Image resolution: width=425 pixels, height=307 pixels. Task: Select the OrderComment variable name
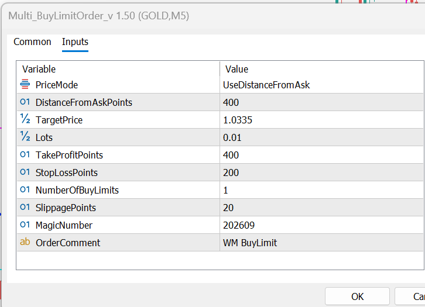click(68, 243)
